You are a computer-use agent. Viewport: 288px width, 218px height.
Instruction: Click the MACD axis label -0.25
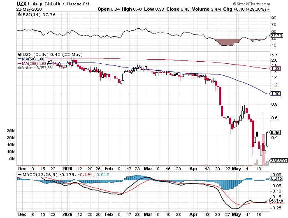[x=276, y=208]
